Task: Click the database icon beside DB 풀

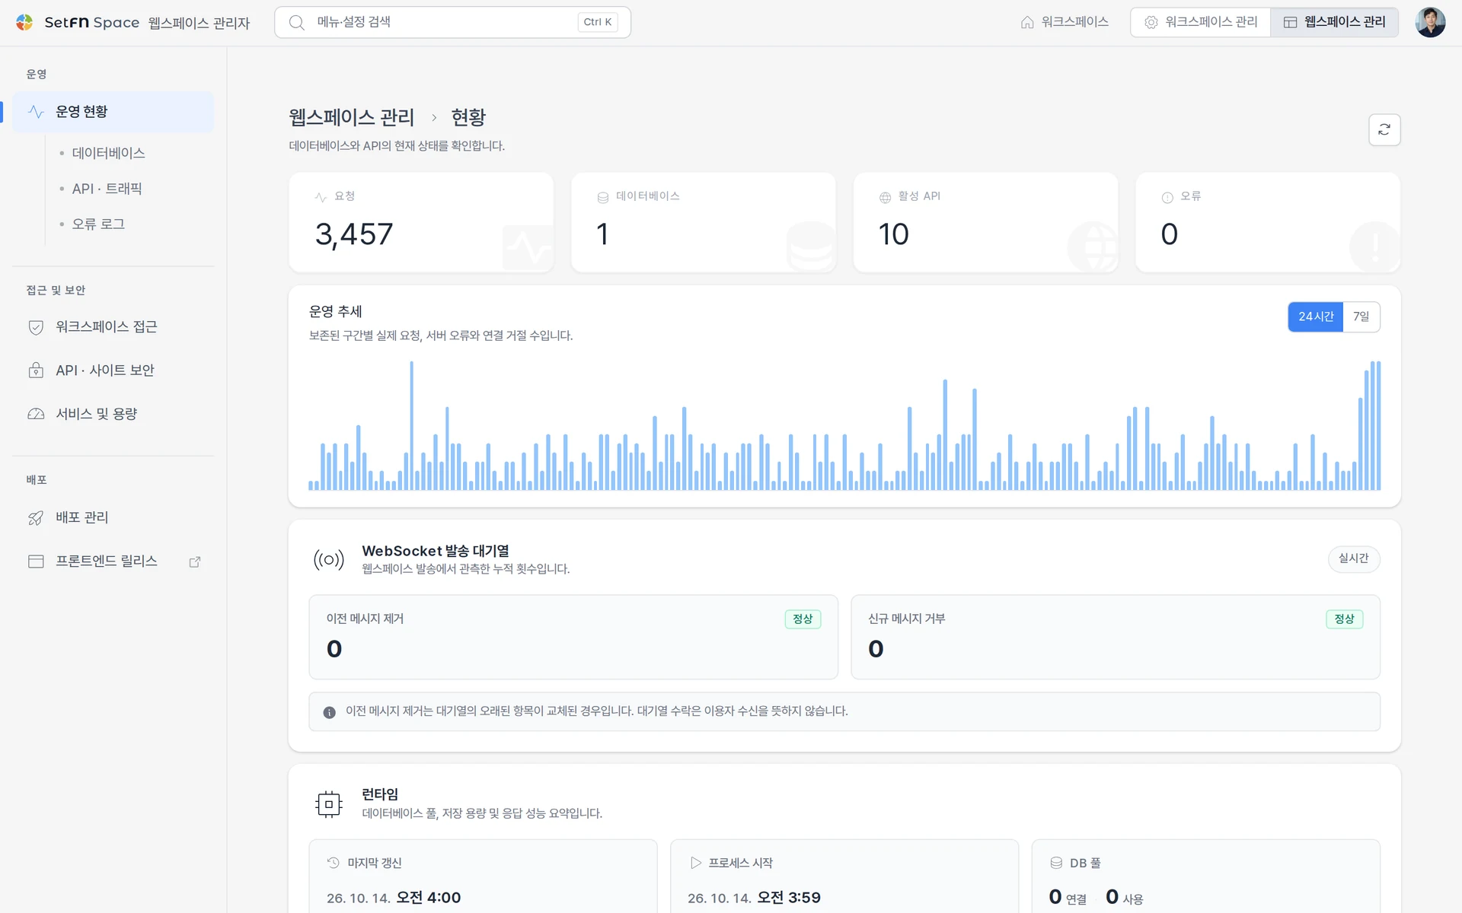Action: pyautogui.click(x=1056, y=863)
